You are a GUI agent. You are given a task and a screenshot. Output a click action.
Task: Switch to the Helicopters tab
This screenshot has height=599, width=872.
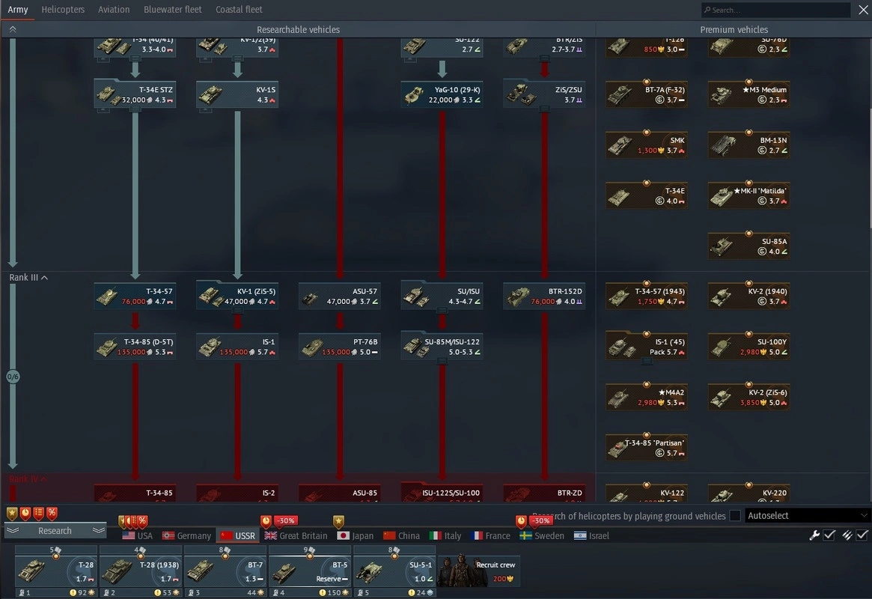(x=63, y=10)
